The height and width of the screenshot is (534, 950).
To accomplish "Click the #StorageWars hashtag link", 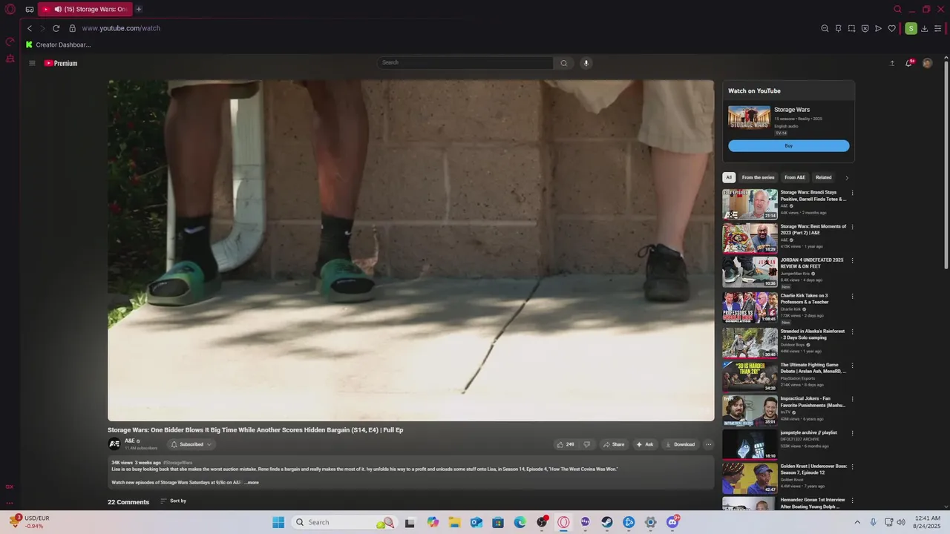I will 177,463.
